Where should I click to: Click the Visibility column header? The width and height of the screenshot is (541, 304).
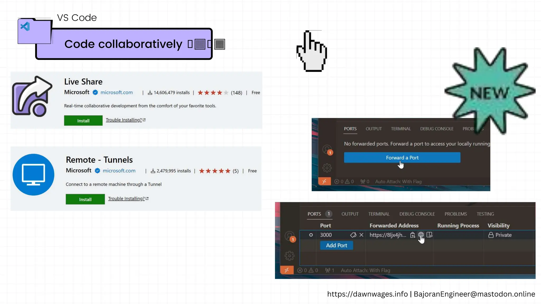pyautogui.click(x=498, y=226)
